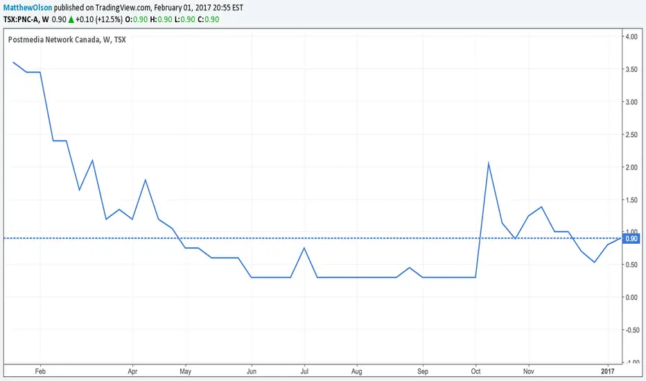Viewport: 646px width, 381px height.
Task: Click the 'Jun' label on time axis
Action: [x=252, y=371]
